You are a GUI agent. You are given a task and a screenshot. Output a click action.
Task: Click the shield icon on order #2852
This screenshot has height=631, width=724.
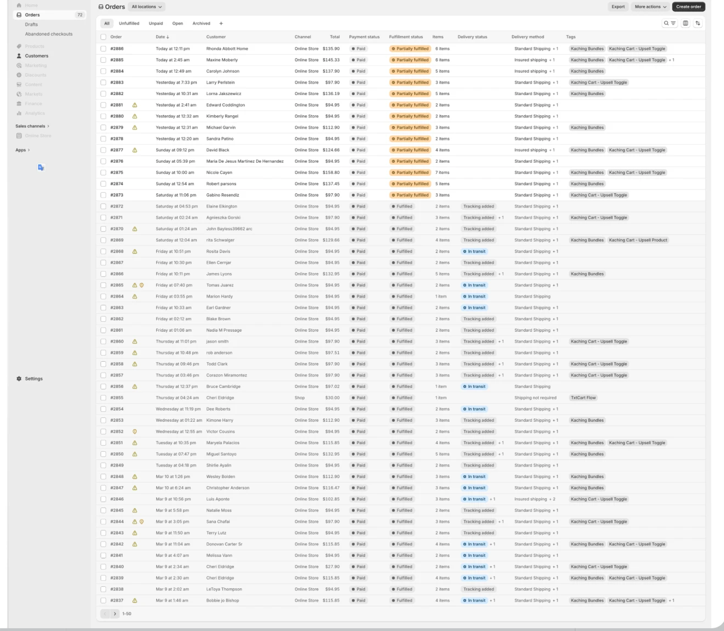[135, 432]
